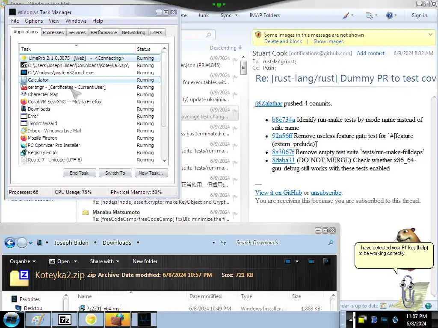
Task: Click the certmgr task icon
Action: click(x=24, y=87)
